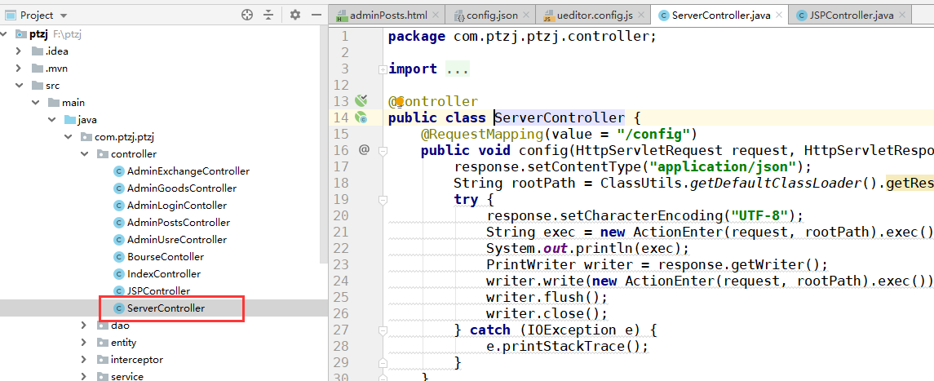Click the locate/scroll from source icon
Screen dimensions: 934x381
point(247,15)
